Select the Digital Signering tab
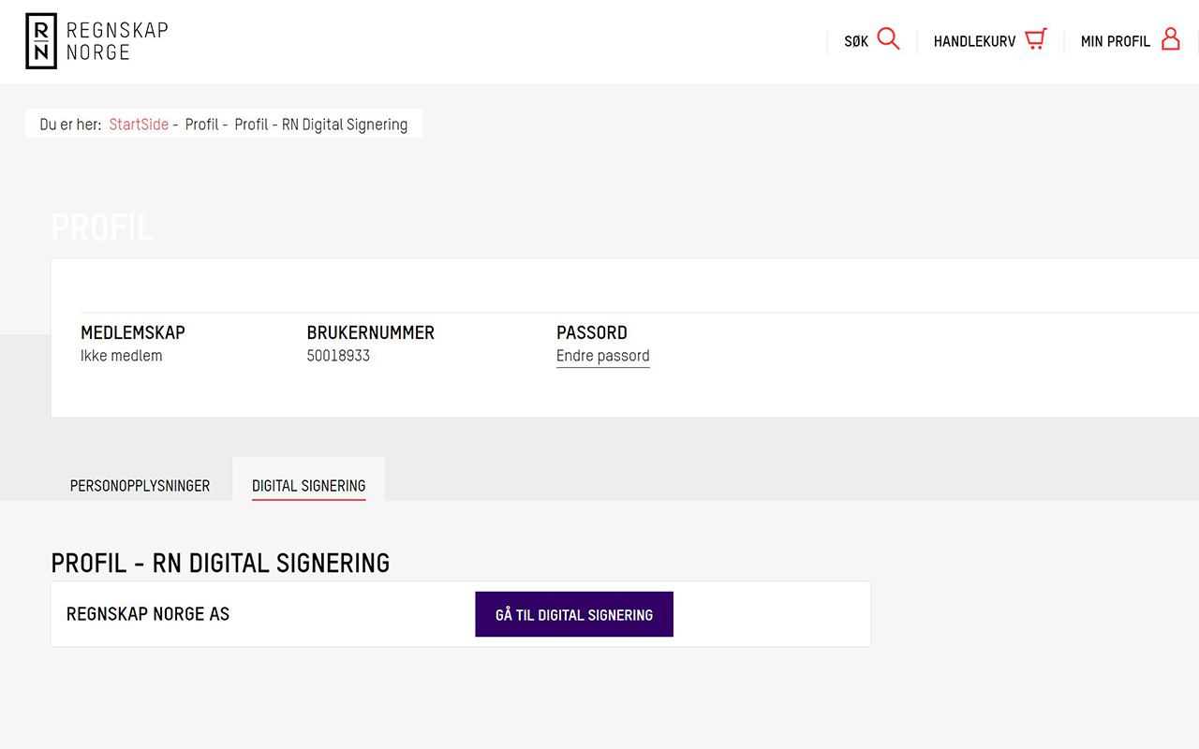The height and width of the screenshot is (749, 1199). click(308, 486)
